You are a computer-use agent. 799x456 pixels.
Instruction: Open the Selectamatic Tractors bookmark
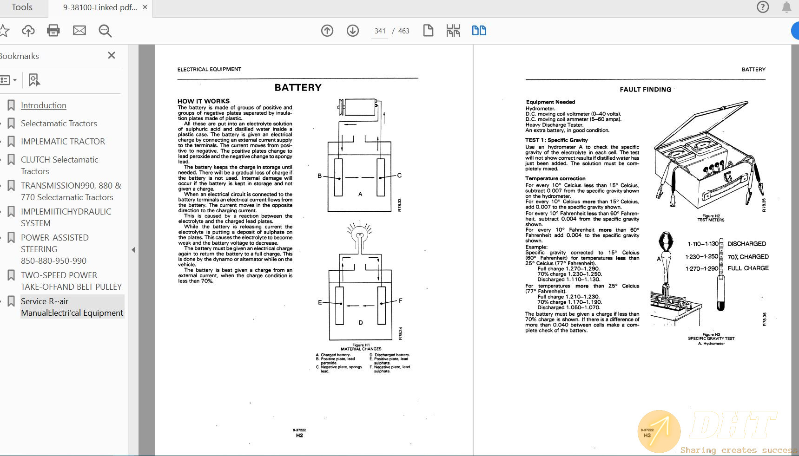59,124
